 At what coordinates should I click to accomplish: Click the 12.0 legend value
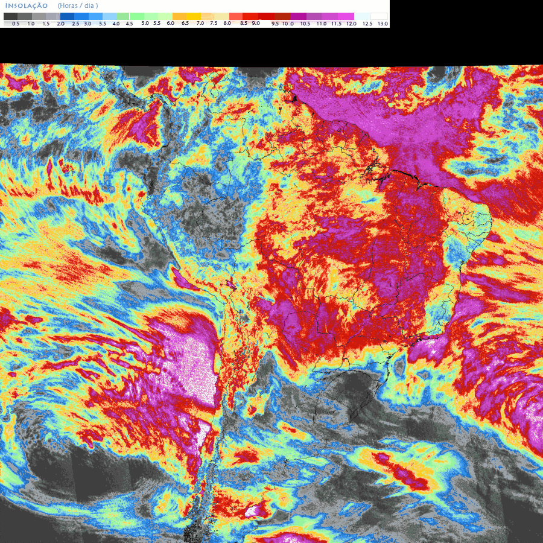coord(352,24)
